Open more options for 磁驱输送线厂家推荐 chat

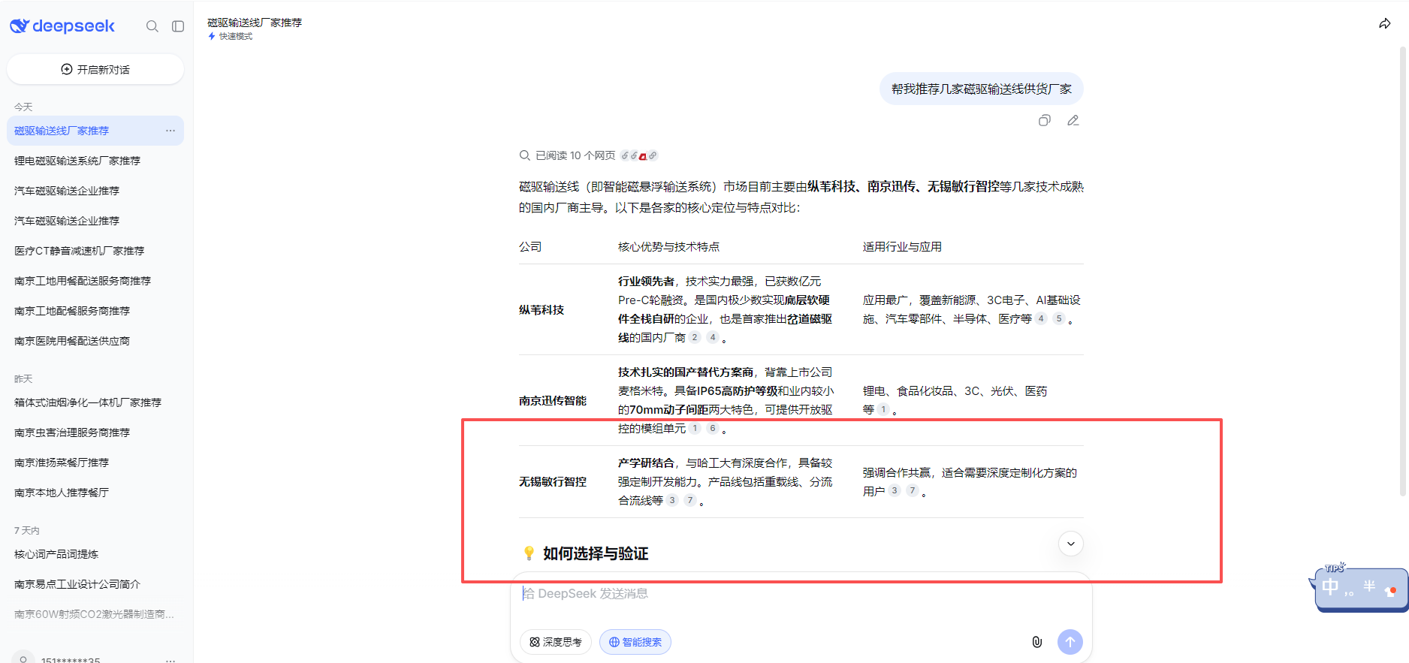coord(170,131)
